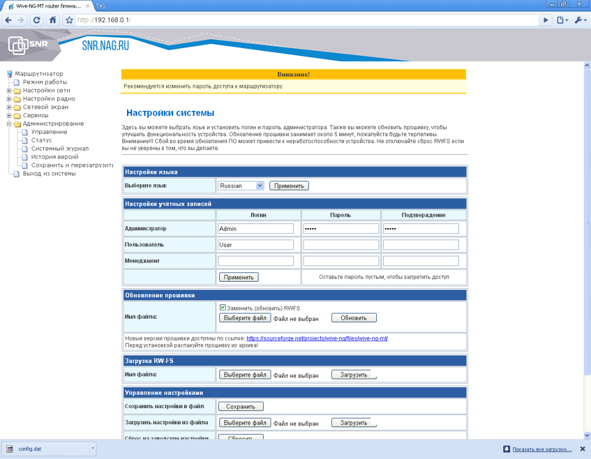Go to the home page icon
This screenshot has height=459, width=591.
pos(53,20)
